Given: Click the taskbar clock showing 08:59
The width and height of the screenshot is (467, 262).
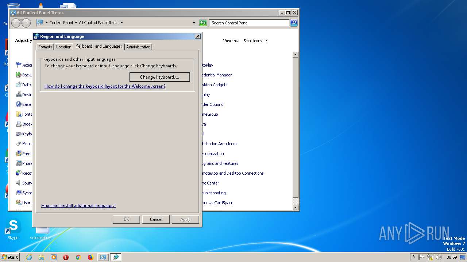Looking at the screenshot, I should 452,257.
